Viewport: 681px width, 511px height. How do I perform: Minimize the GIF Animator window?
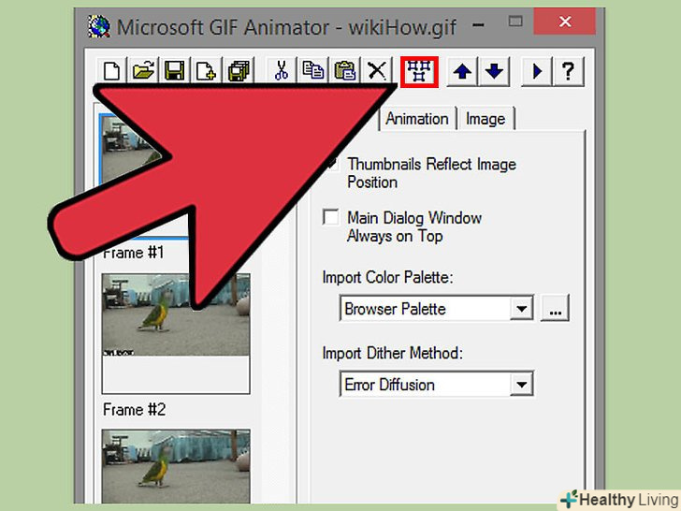pos(479,24)
